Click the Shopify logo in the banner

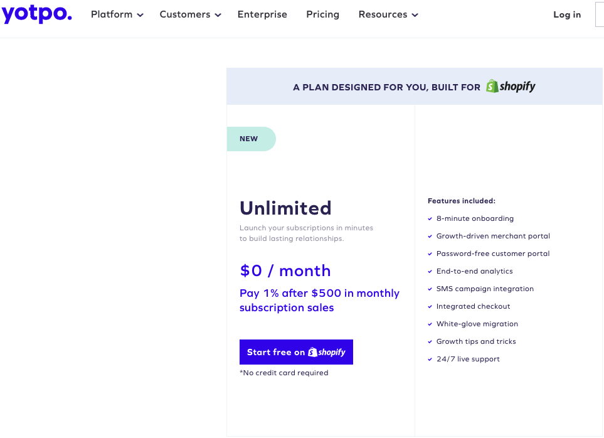click(x=510, y=86)
